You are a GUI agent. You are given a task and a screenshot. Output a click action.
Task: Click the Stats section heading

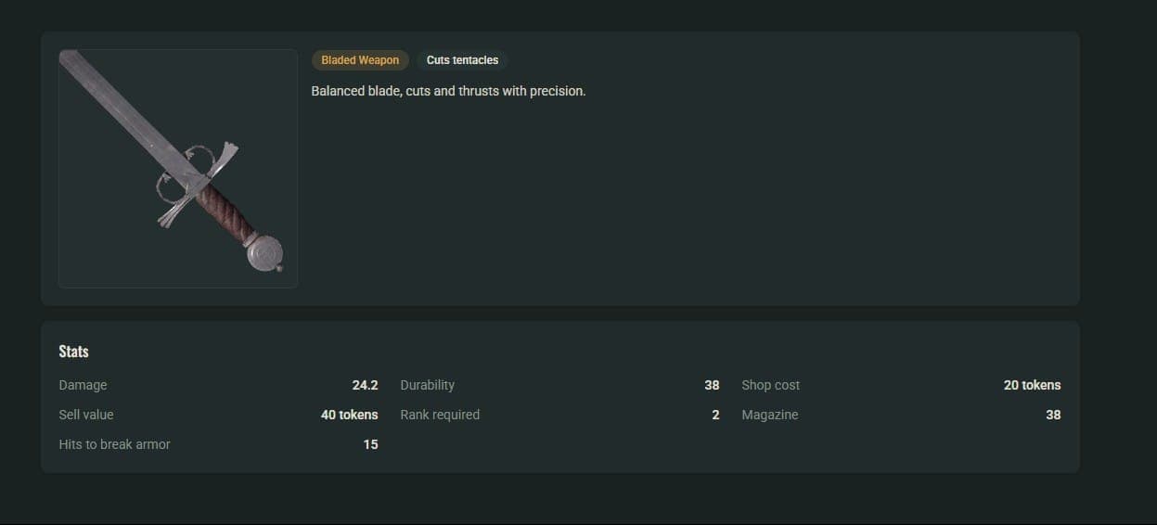(x=73, y=352)
